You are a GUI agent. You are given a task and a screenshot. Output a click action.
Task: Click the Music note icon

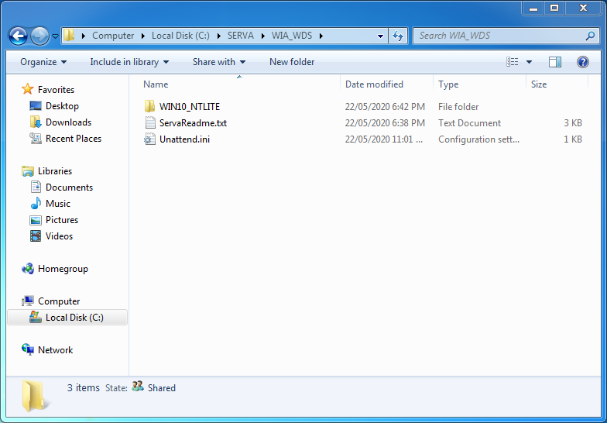coord(36,203)
